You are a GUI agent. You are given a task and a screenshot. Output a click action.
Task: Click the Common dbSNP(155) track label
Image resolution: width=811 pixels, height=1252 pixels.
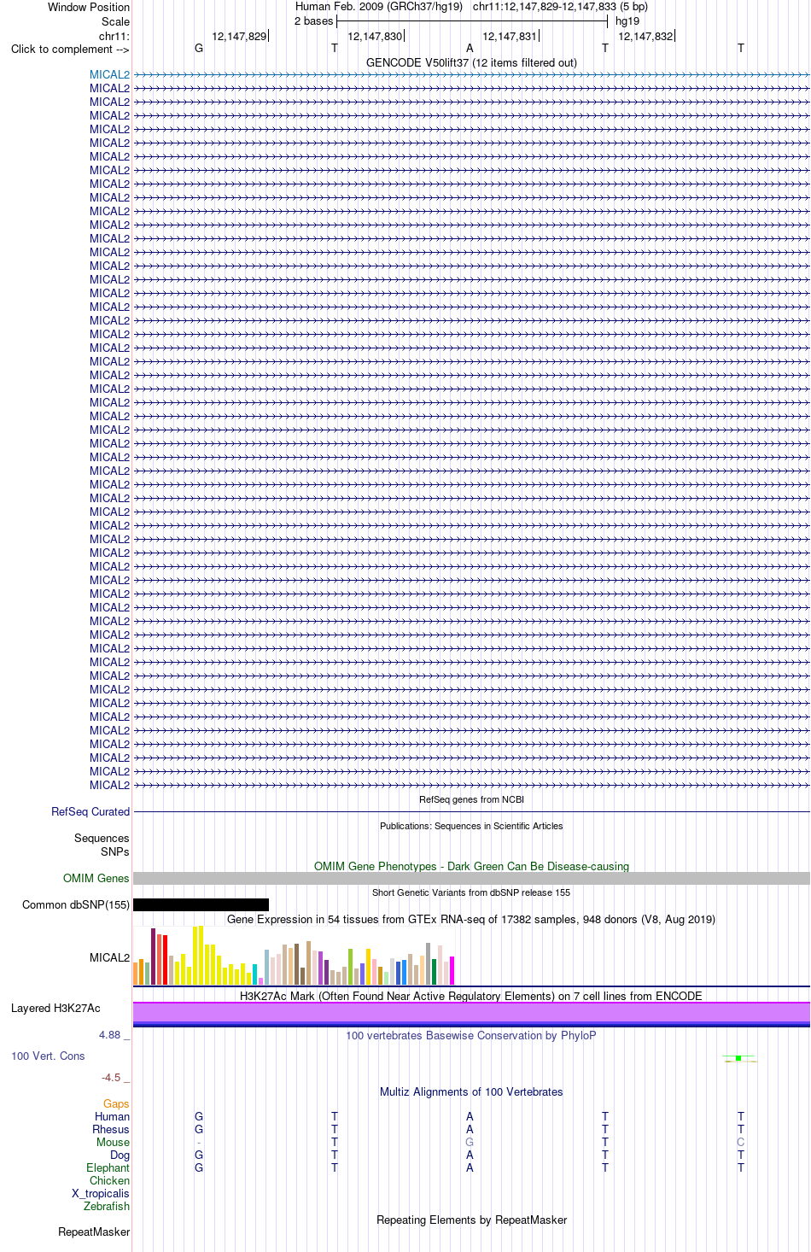pos(76,904)
